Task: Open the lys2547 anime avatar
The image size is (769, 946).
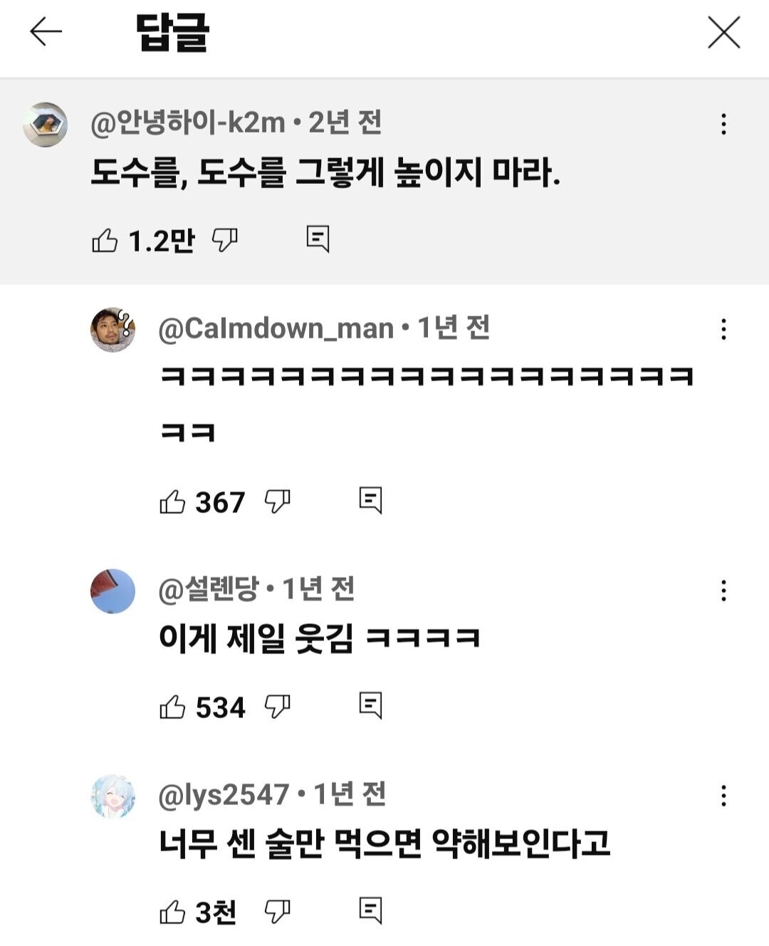Action: (113, 796)
